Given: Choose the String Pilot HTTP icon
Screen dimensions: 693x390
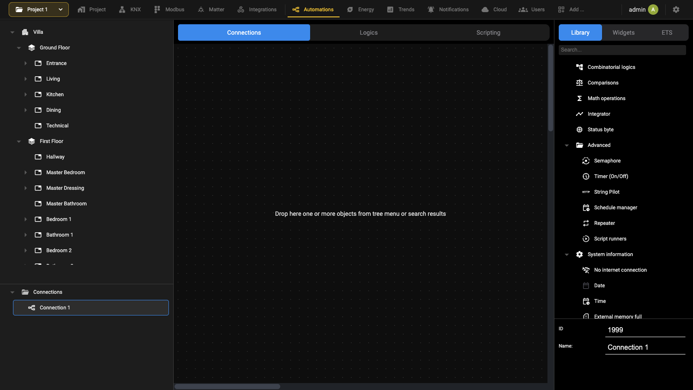Looking at the screenshot, I should 586,192.
